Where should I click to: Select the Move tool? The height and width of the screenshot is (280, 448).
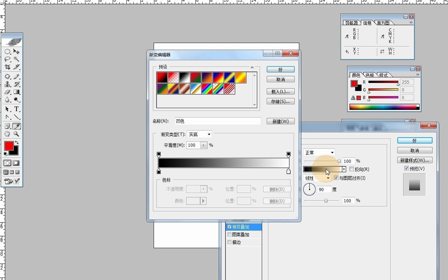pos(16,51)
